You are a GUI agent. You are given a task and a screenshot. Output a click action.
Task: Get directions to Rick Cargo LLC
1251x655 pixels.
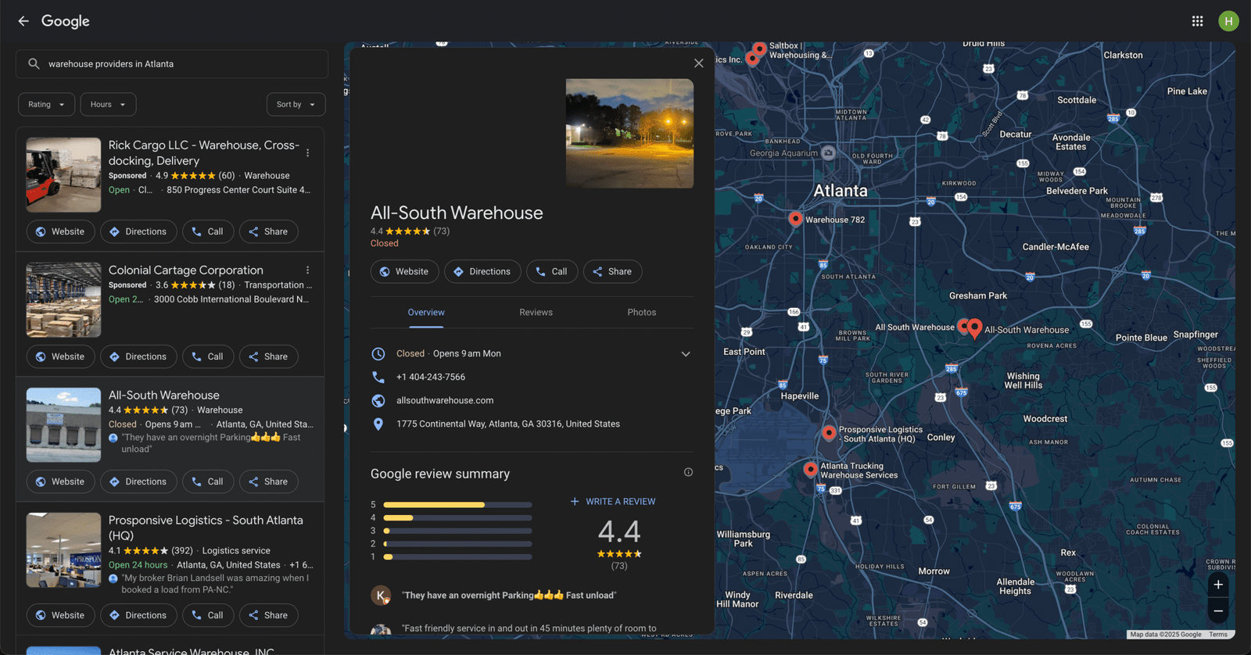click(138, 232)
